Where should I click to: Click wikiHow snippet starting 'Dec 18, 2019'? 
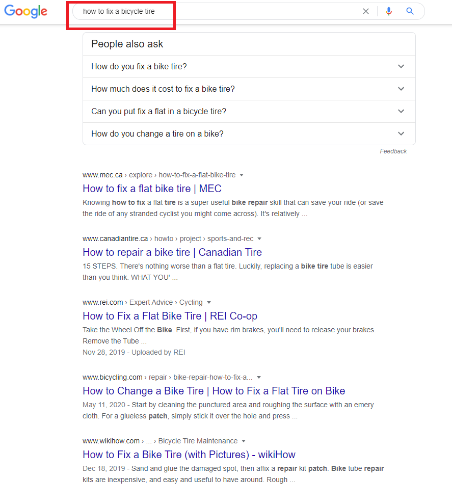point(233,474)
